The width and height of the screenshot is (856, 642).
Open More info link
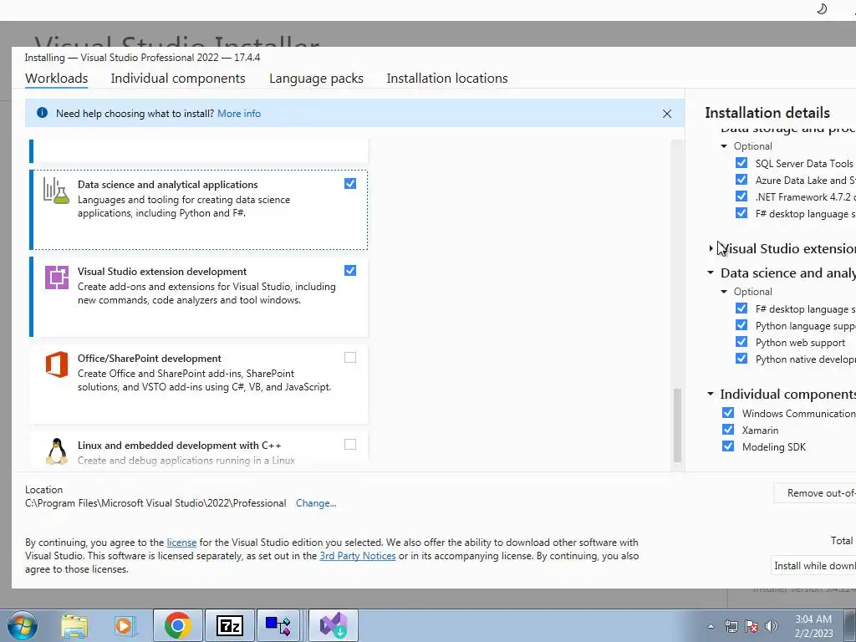pos(239,114)
